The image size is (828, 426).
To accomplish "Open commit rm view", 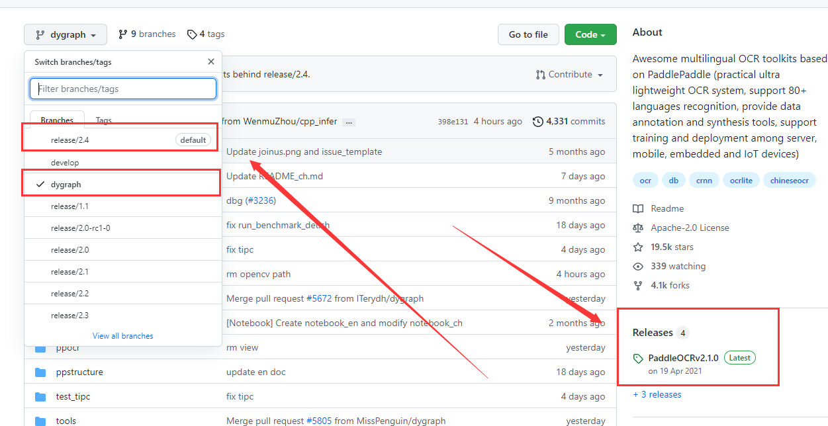I will click(242, 347).
